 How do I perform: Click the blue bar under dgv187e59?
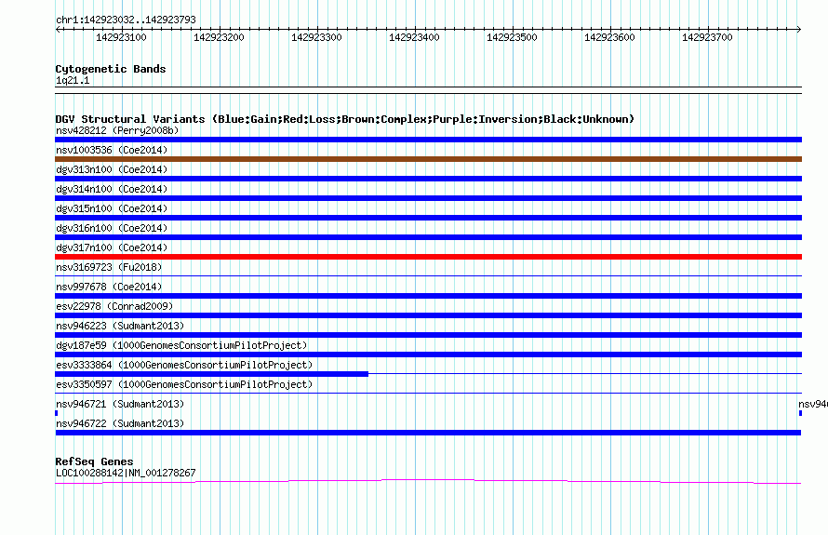point(428,354)
